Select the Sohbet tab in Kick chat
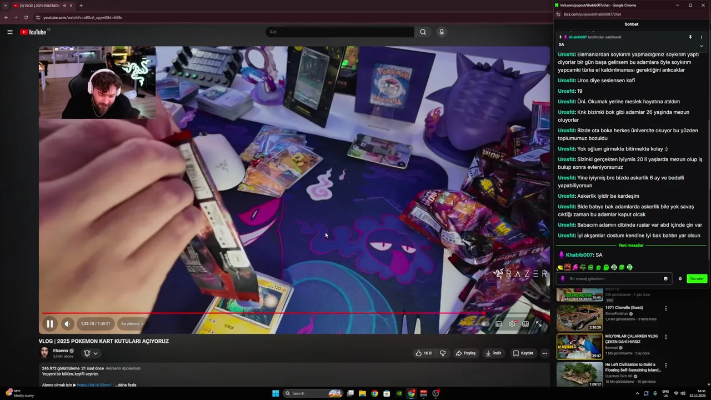 click(x=632, y=24)
